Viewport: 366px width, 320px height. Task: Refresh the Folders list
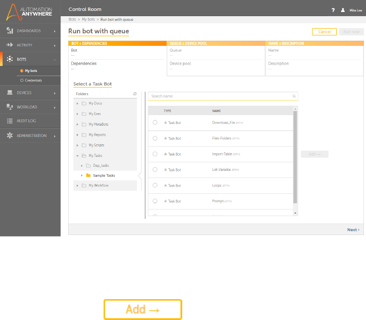pos(135,94)
